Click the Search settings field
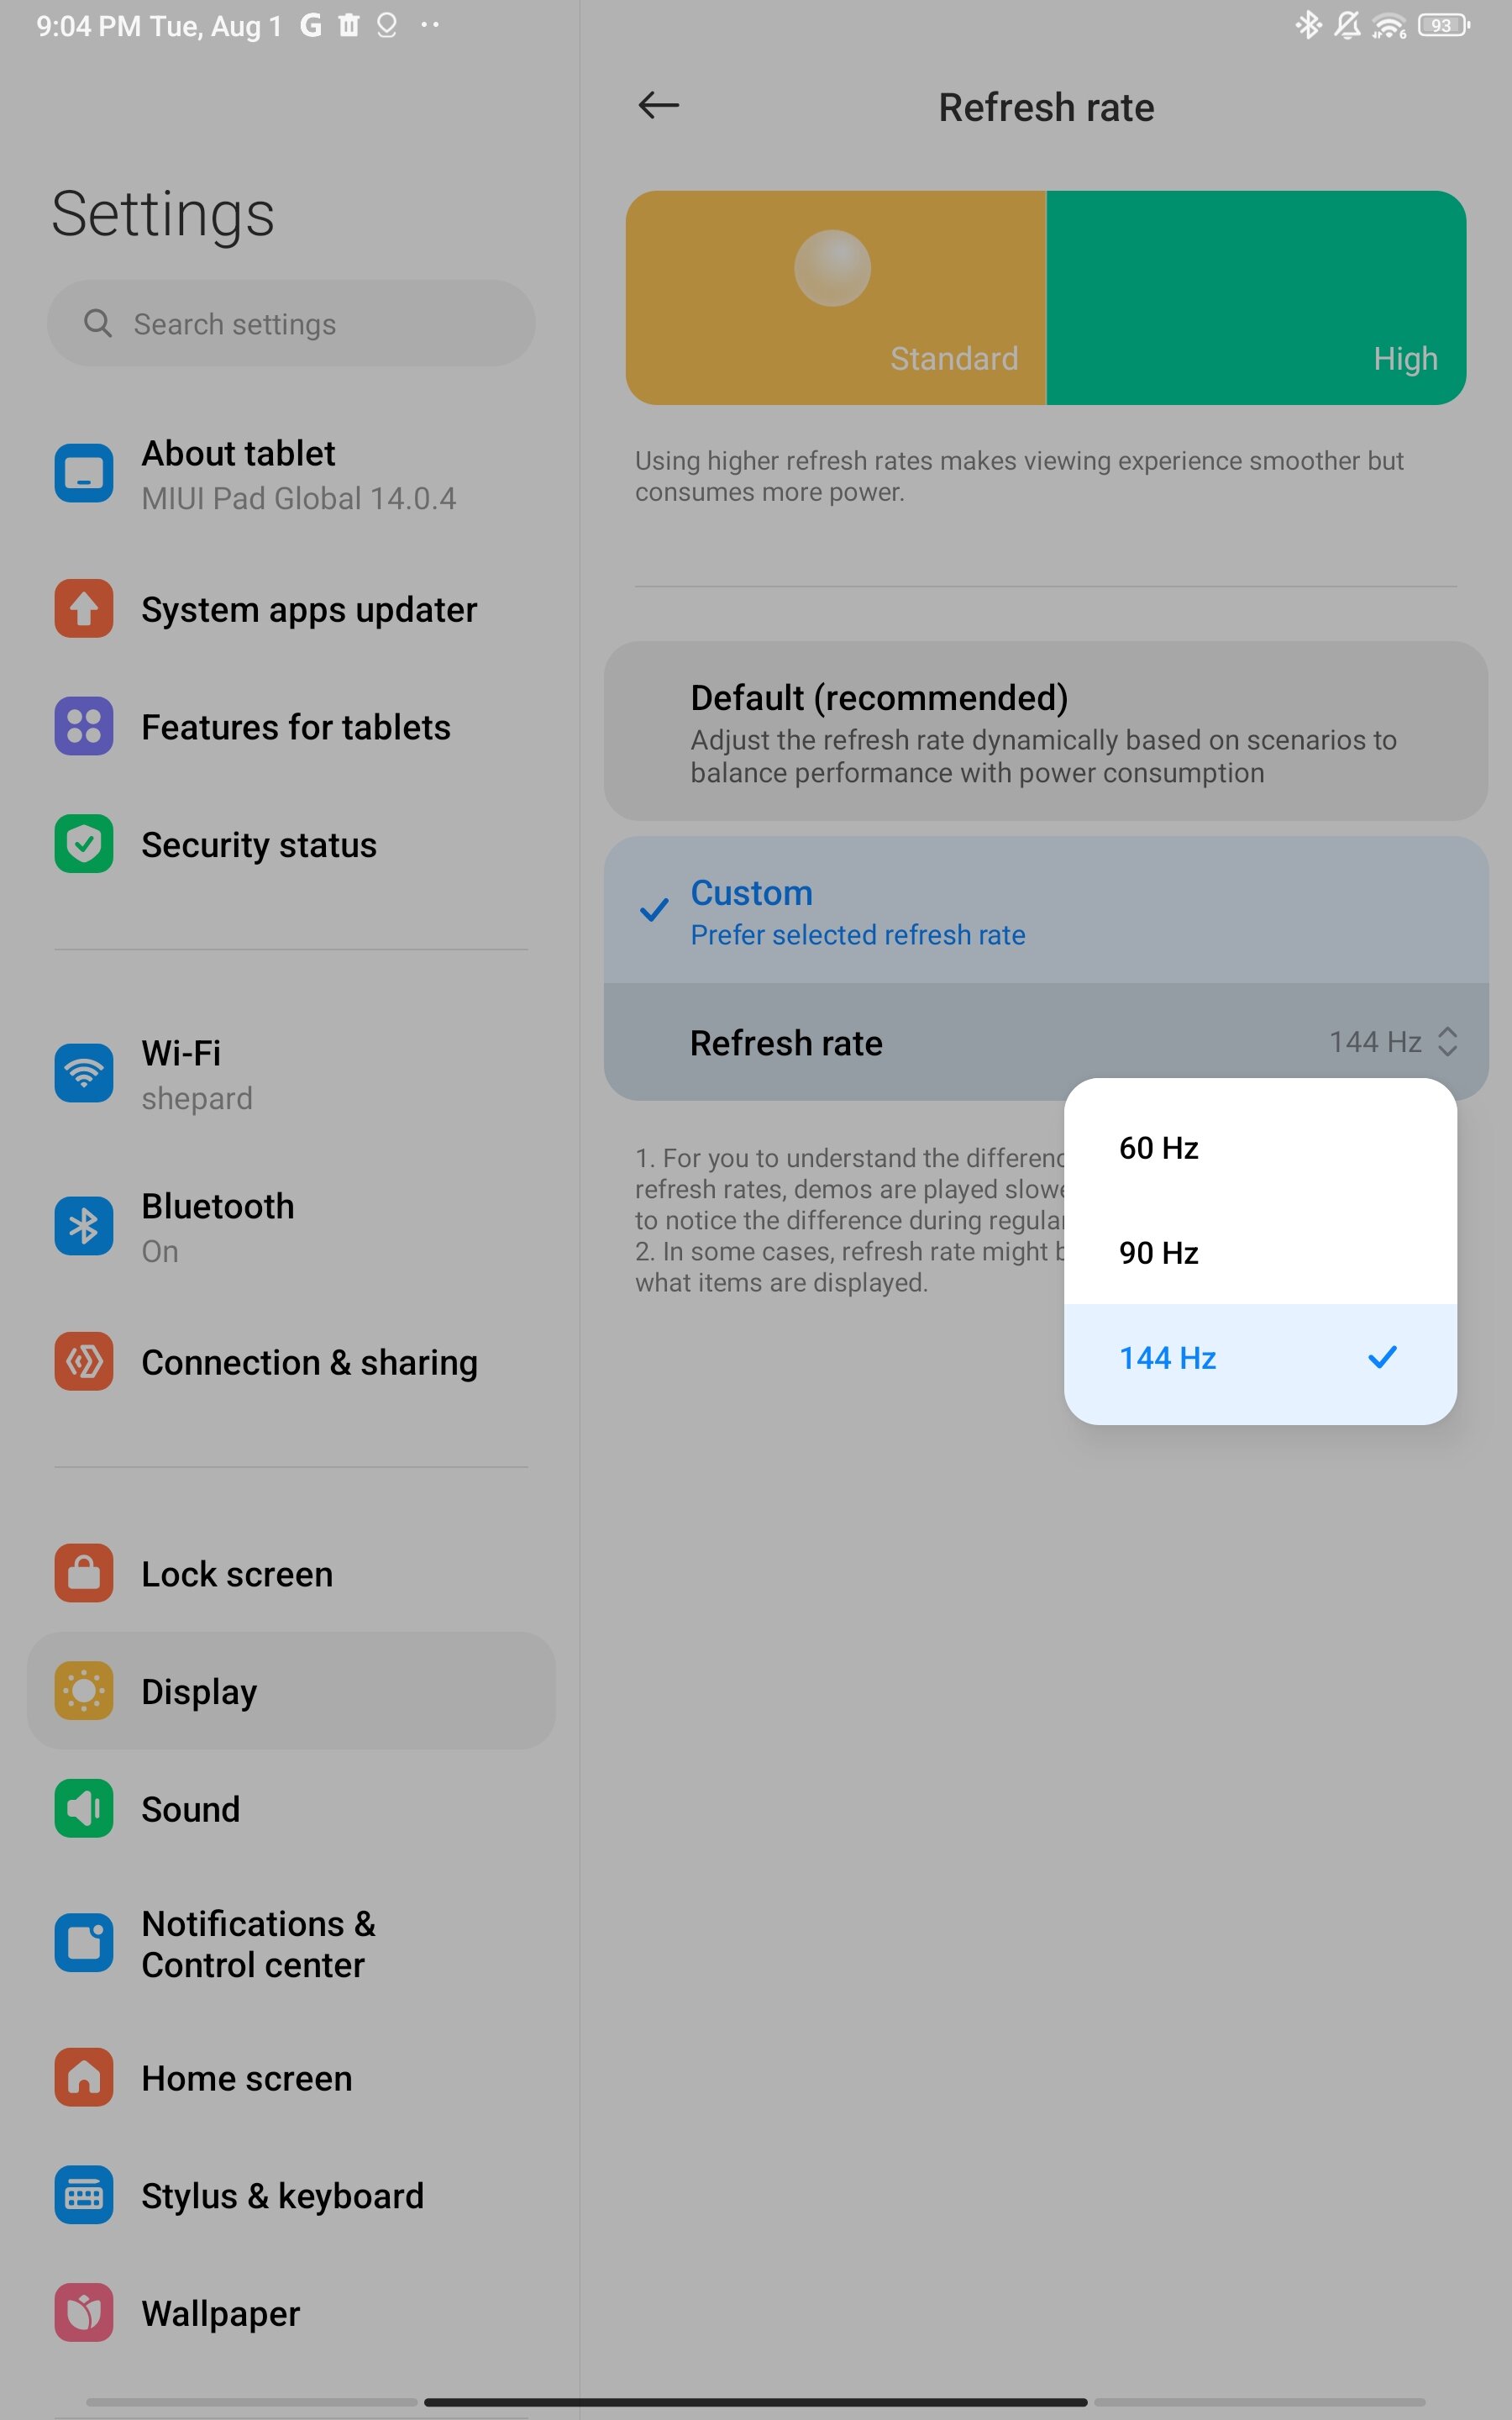 (291, 323)
